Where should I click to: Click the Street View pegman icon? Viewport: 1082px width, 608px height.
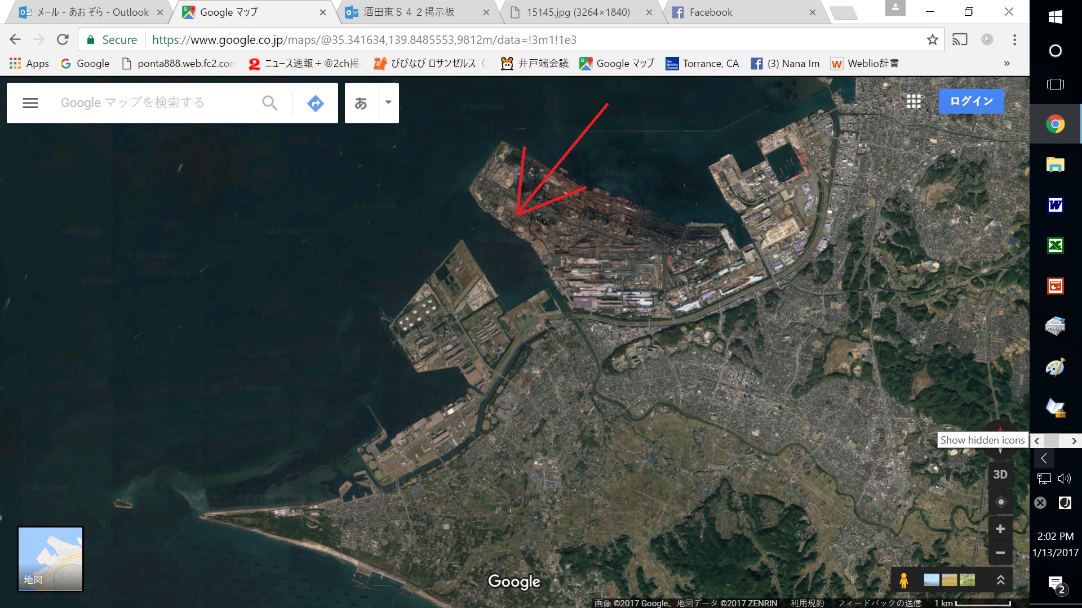coord(903,580)
